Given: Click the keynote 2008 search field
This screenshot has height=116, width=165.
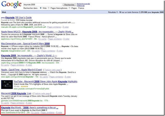Looking at the screenshot, I should pos(43,5).
